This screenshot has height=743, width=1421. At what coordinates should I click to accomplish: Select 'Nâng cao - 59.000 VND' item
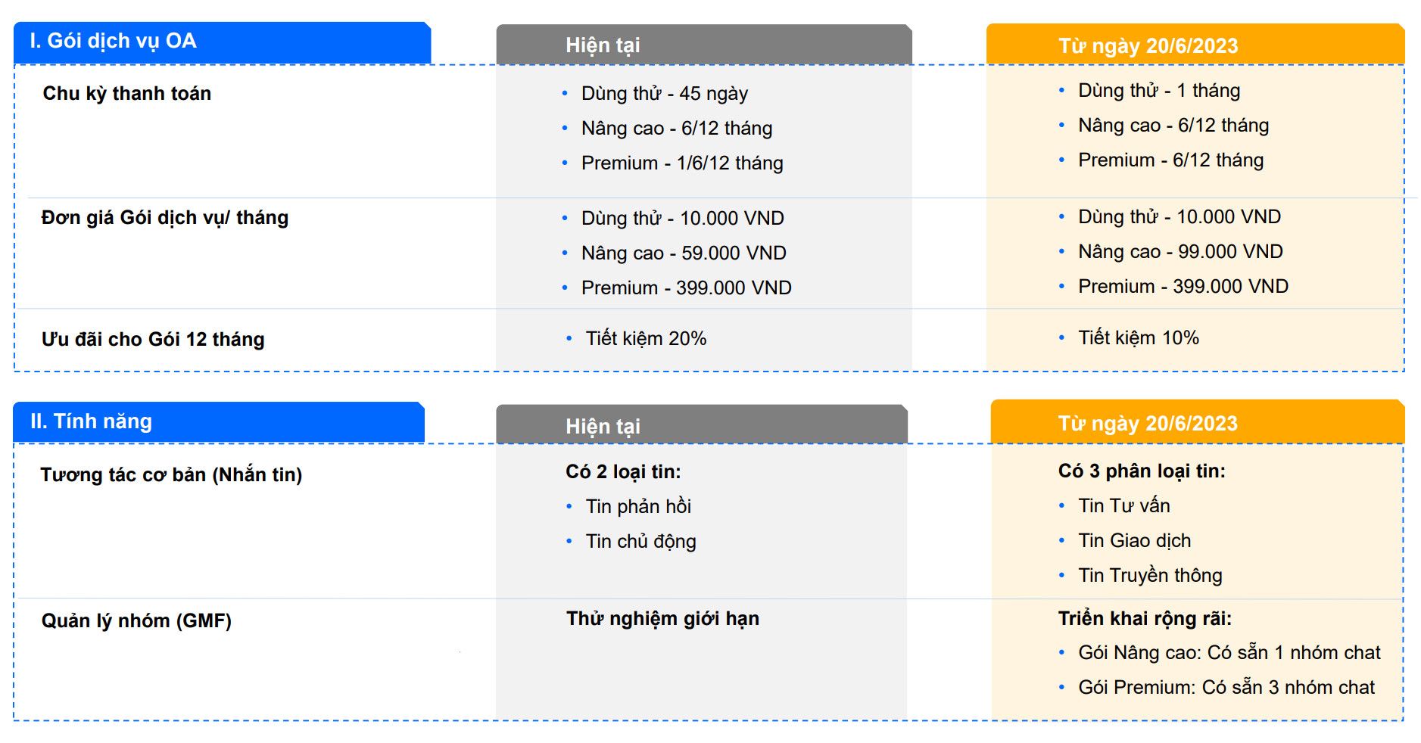click(x=684, y=253)
